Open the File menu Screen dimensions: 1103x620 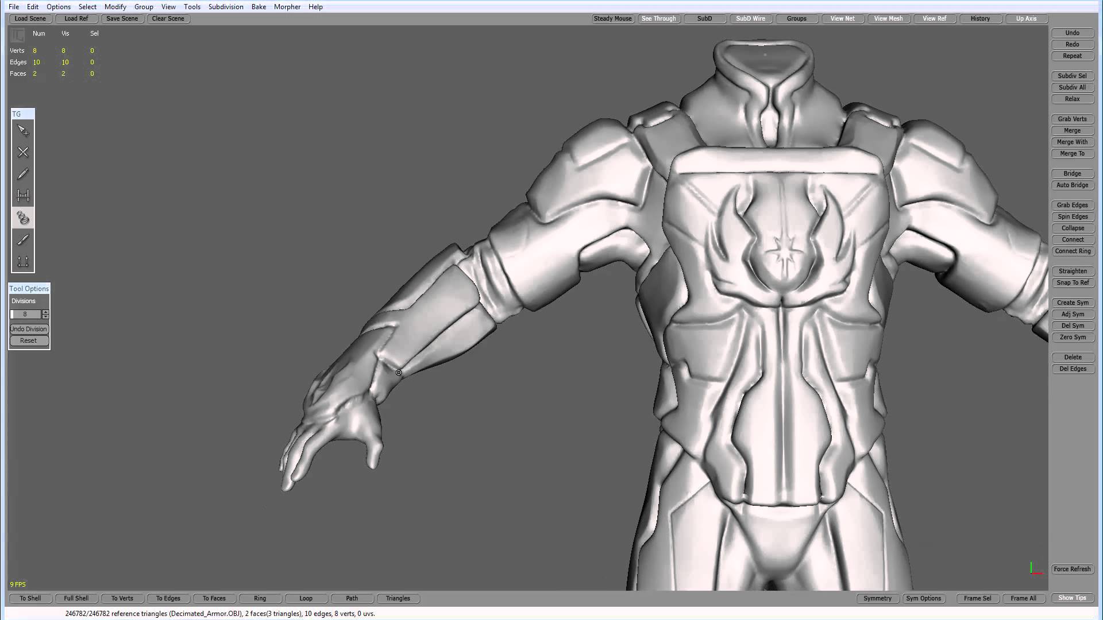[14, 7]
